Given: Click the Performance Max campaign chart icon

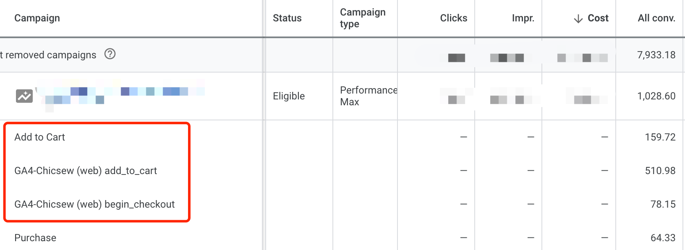Looking at the screenshot, I should coord(24,96).
